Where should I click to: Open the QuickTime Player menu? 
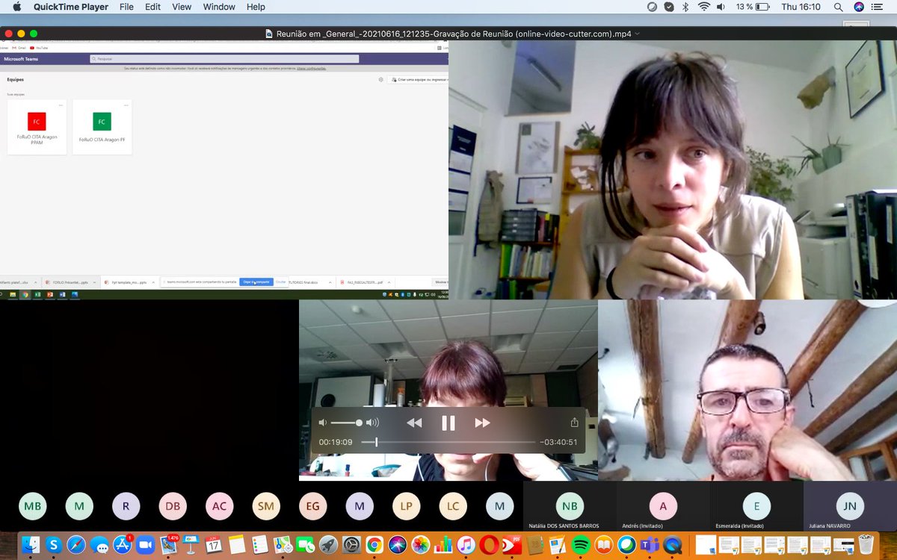pos(72,7)
